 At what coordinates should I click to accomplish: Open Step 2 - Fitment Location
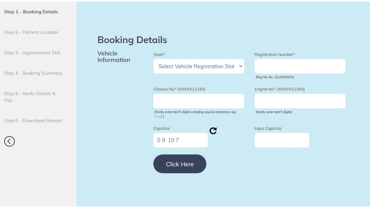point(31,32)
